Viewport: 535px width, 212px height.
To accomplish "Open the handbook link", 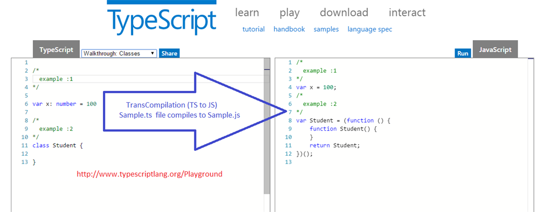I will pos(289,29).
